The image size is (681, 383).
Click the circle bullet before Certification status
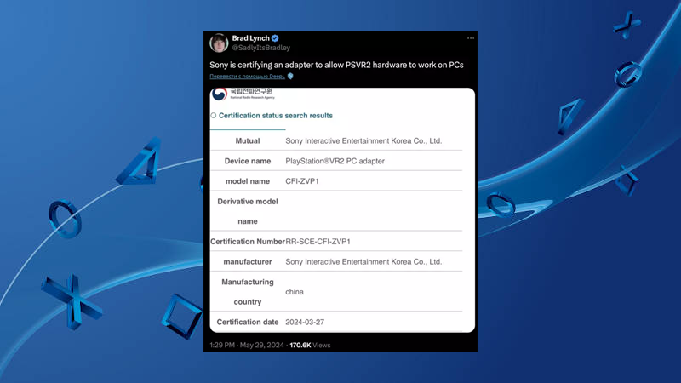pos(214,116)
